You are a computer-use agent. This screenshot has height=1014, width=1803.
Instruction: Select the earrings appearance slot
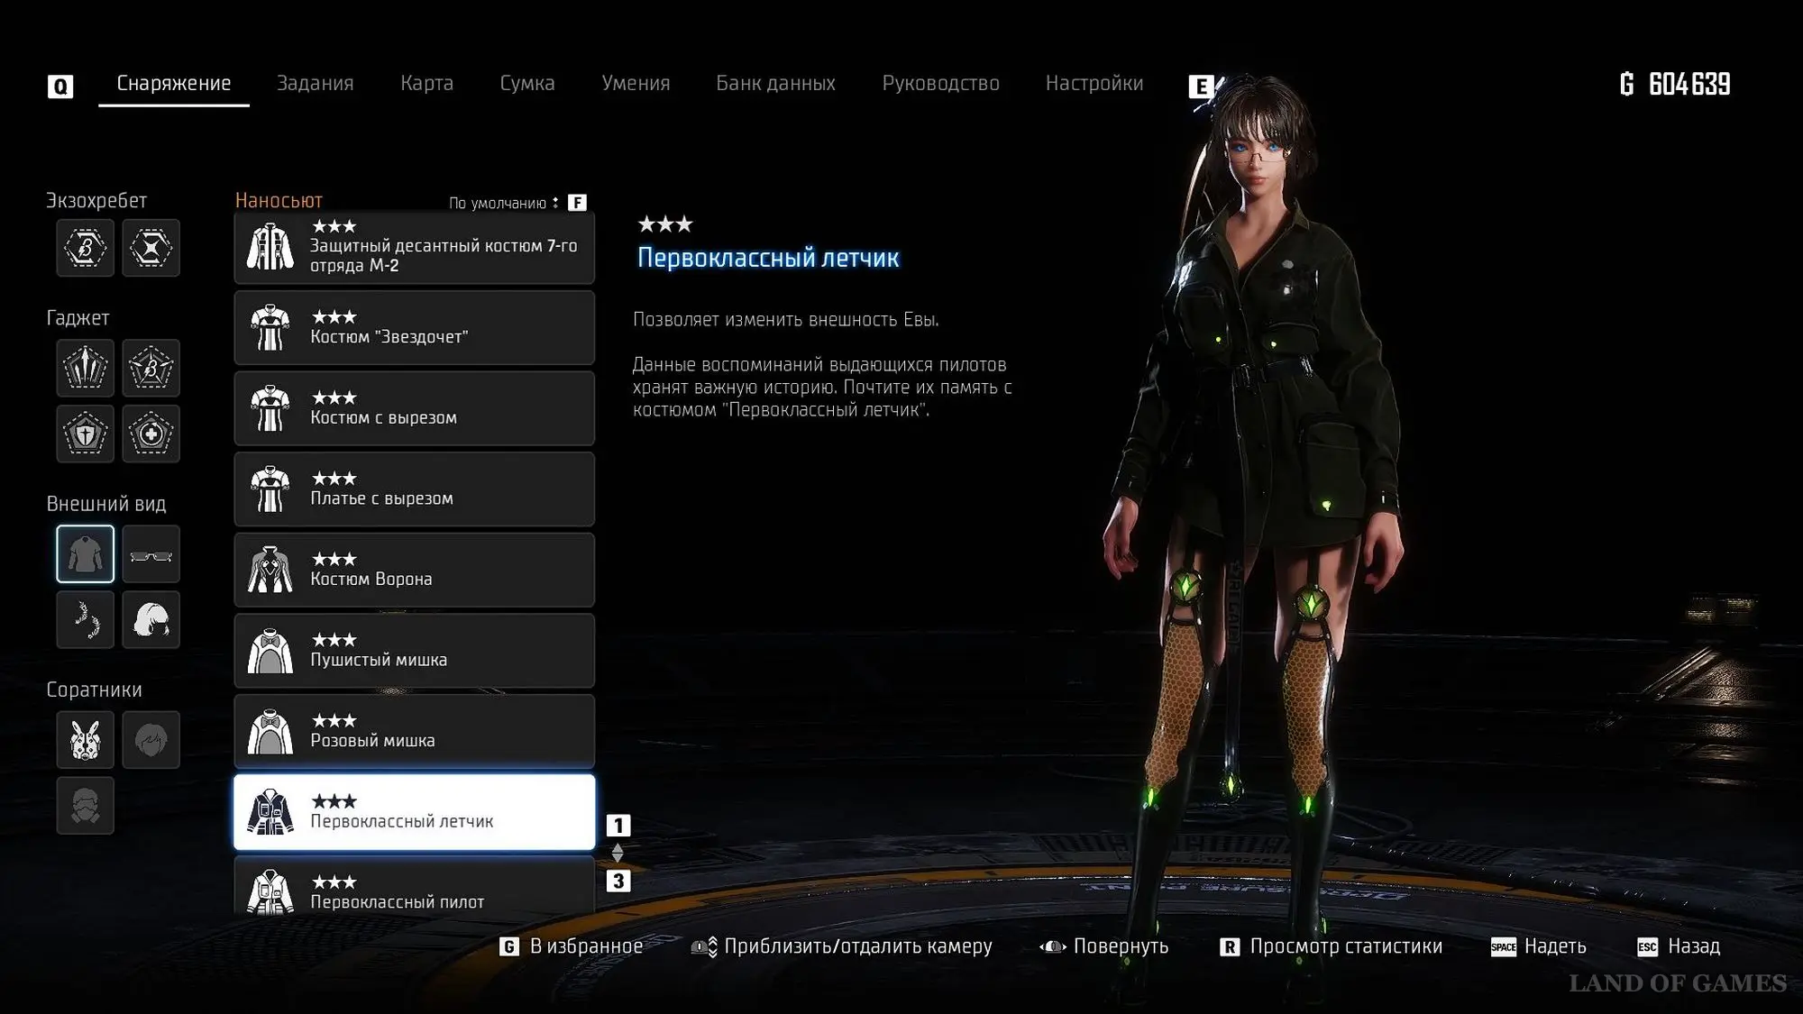click(x=86, y=620)
